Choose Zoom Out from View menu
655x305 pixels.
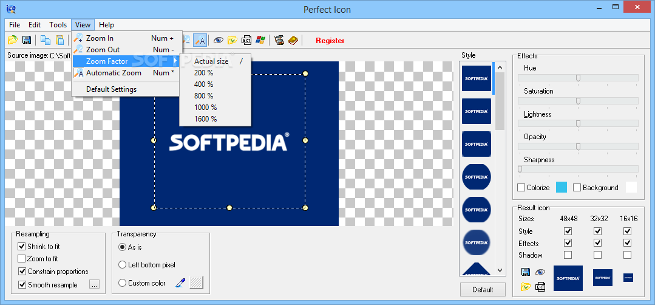point(127,50)
